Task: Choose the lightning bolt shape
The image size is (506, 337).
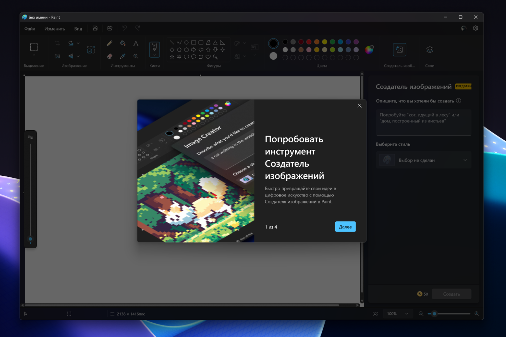Action: [x=215, y=57]
